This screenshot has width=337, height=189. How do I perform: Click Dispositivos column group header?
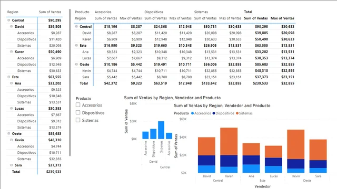pos(154,12)
